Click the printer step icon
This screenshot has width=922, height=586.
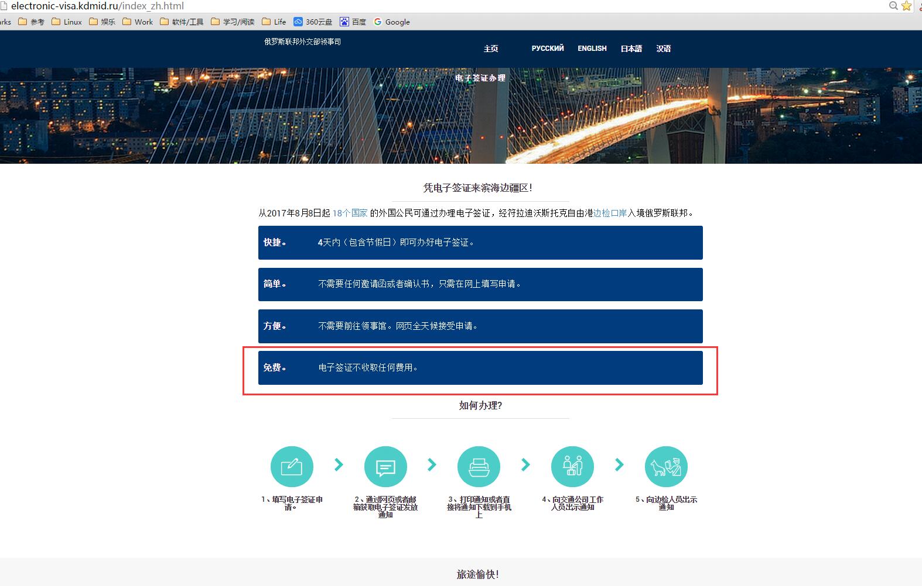click(479, 467)
